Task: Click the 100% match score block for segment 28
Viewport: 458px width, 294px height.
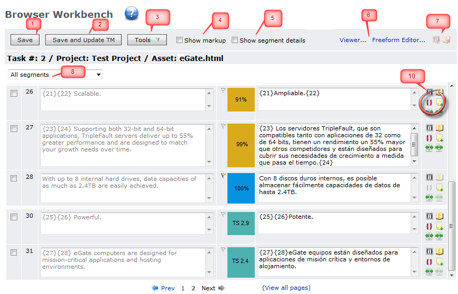Action: (x=241, y=188)
